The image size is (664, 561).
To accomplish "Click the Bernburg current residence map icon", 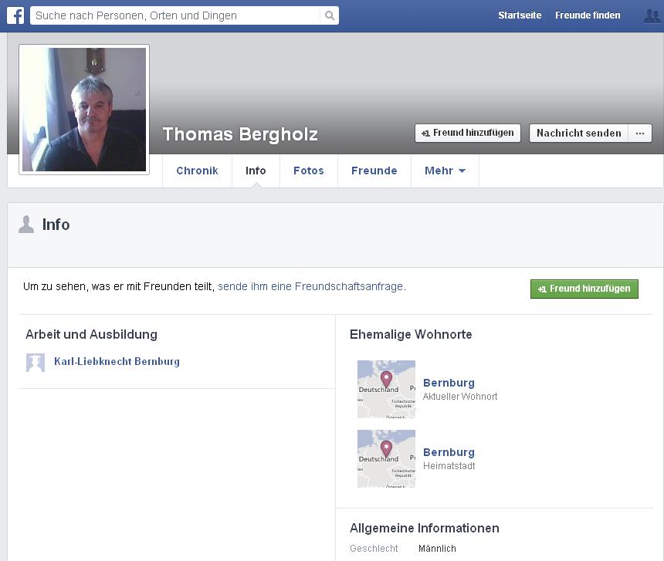I will tap(386, 389).
